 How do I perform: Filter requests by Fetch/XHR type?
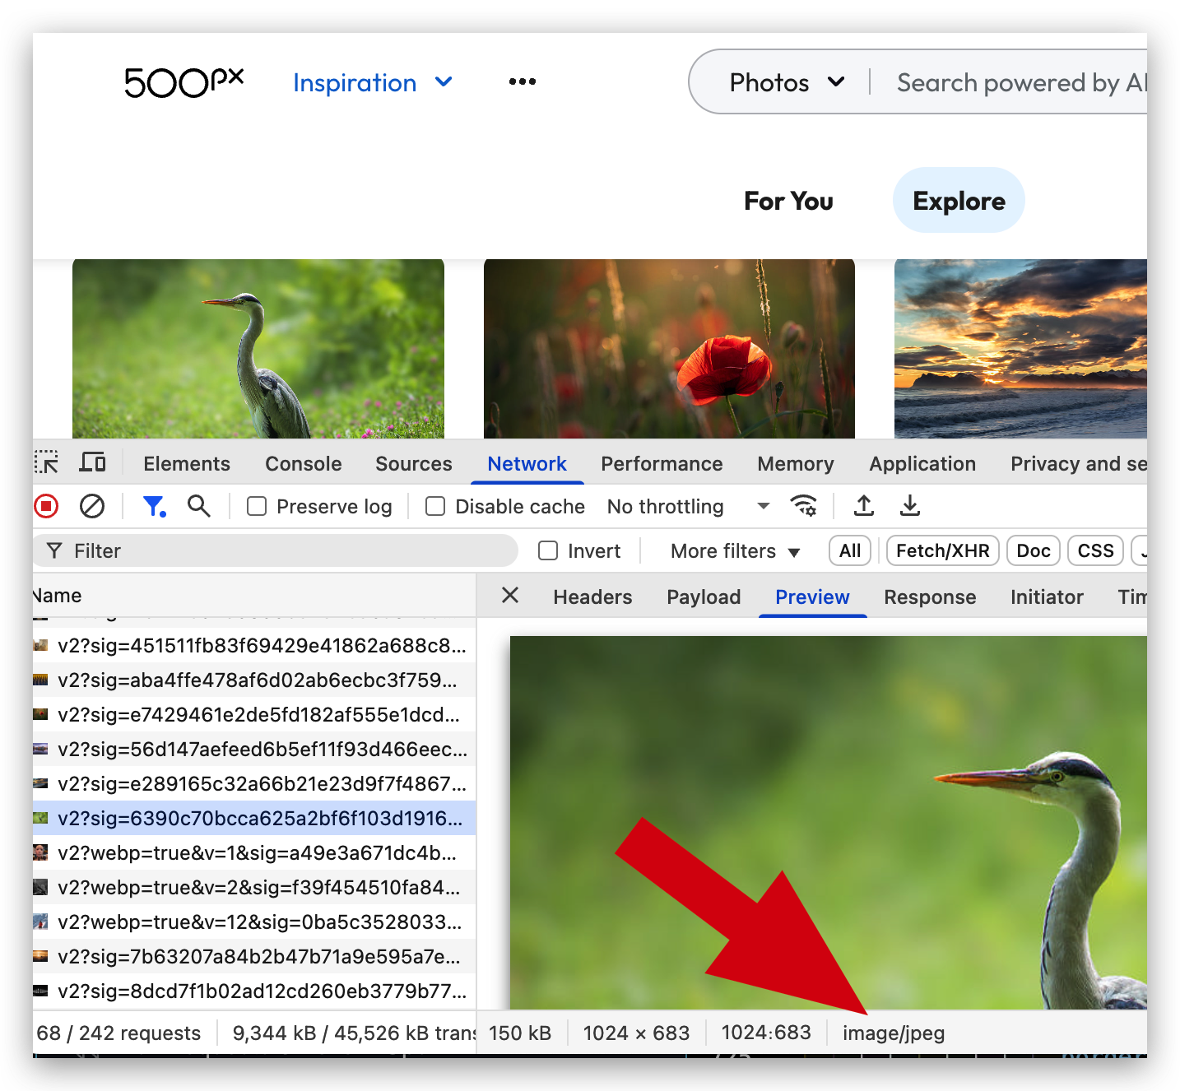pos(942,551)
